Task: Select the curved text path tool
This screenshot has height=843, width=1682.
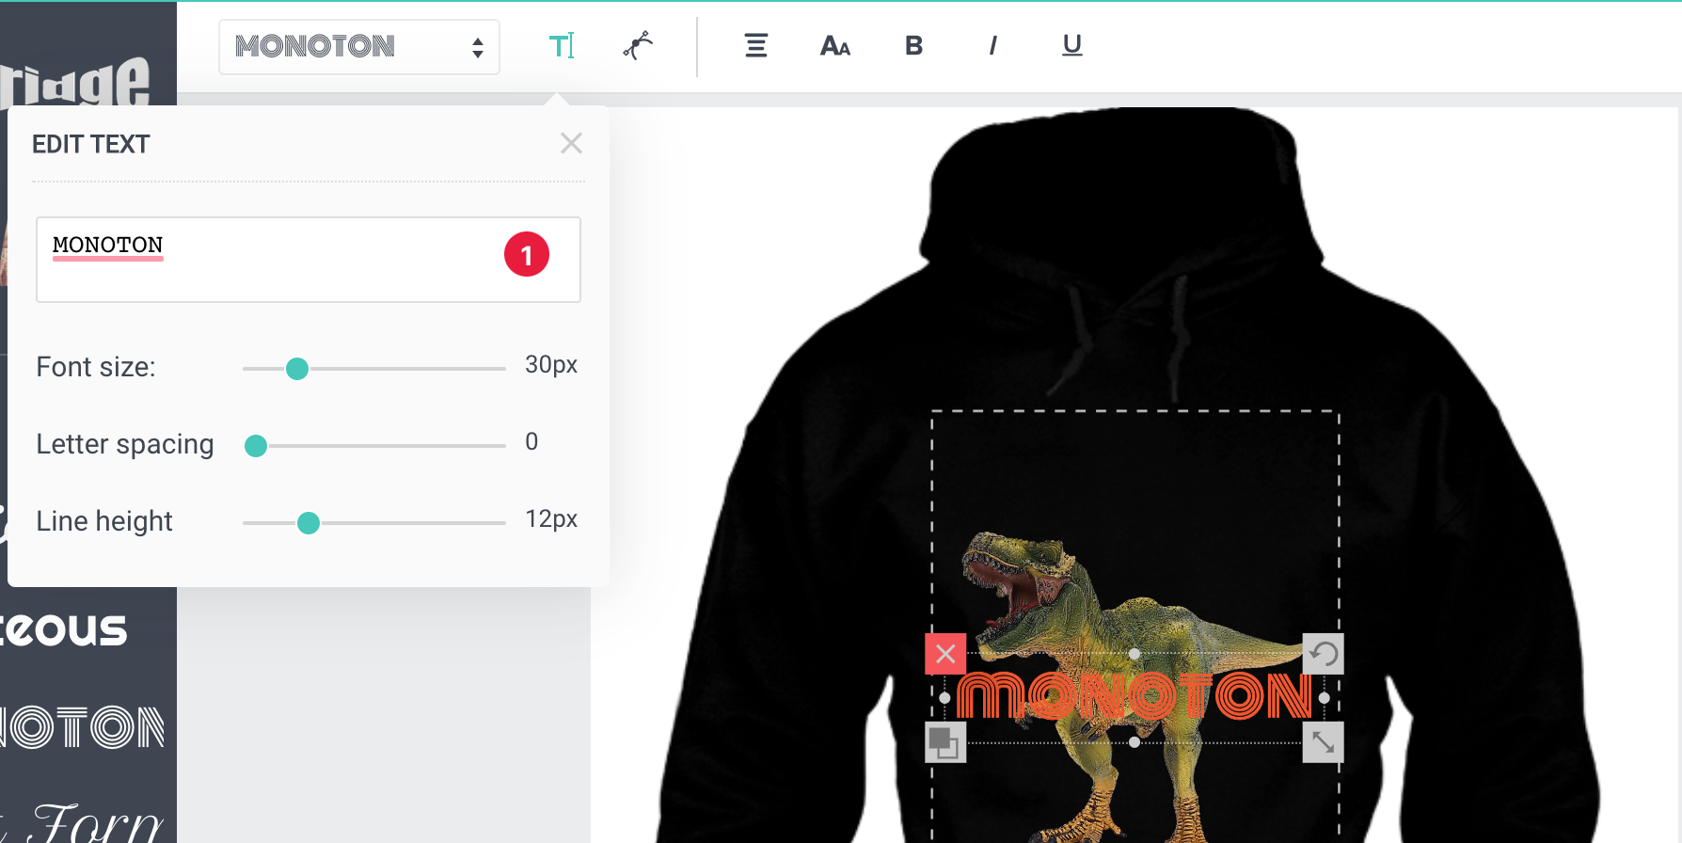Action: click(x=639, y=45)
